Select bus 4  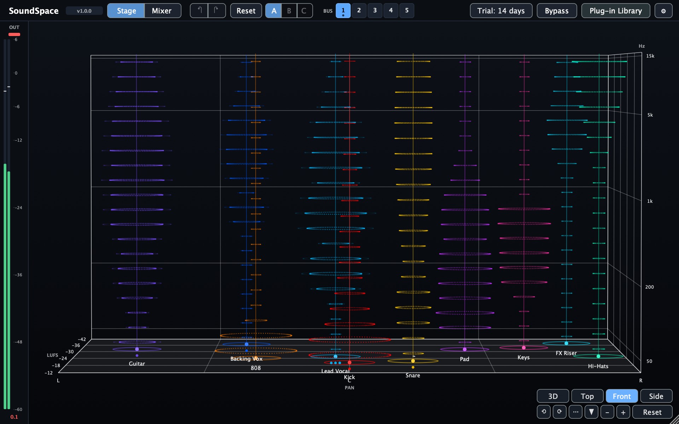(x=391, y=11)
